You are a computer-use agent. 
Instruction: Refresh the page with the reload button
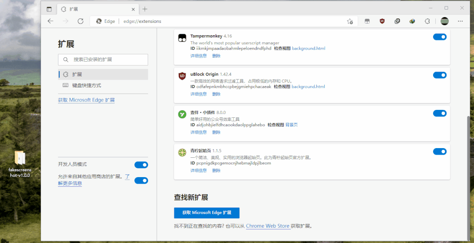[x=80, y=21]
